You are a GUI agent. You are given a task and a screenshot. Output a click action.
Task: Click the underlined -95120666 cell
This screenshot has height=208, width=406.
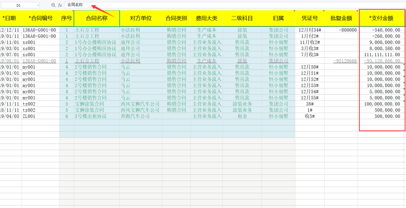(x=341, y=61)
